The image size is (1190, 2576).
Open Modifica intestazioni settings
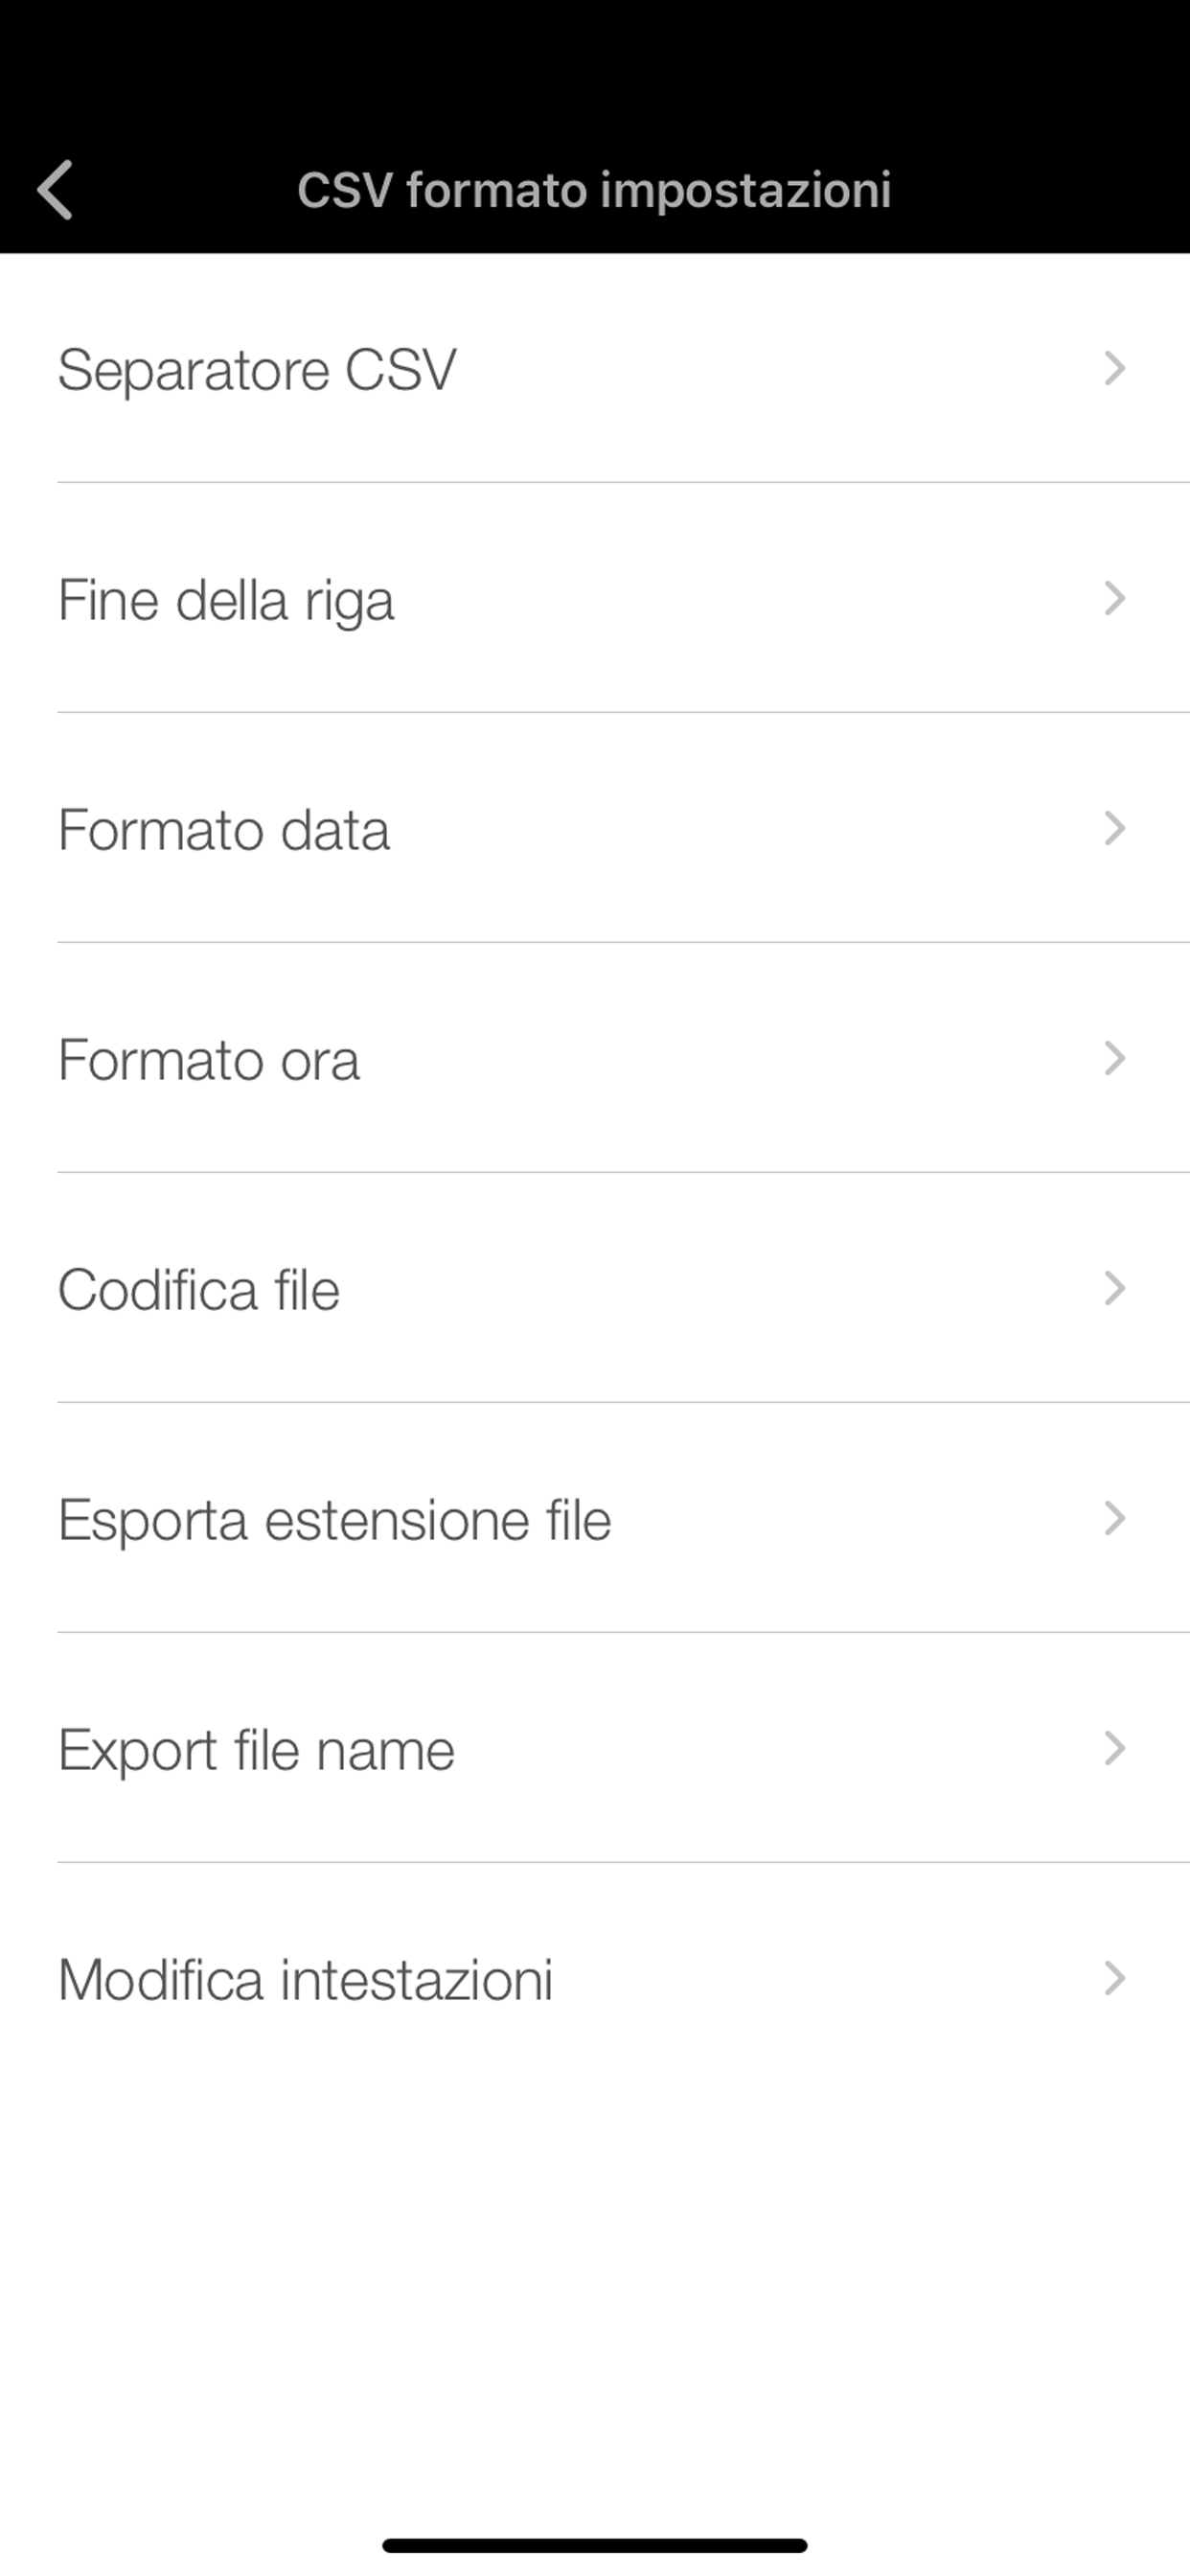coord(306,1980)
